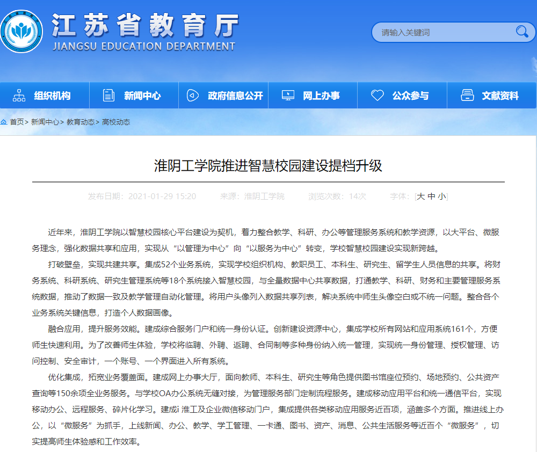Click paragraph starting 近年来，淮阴工学院
Image resolution: width=537 pixels, height=452 pixels.
266,240
